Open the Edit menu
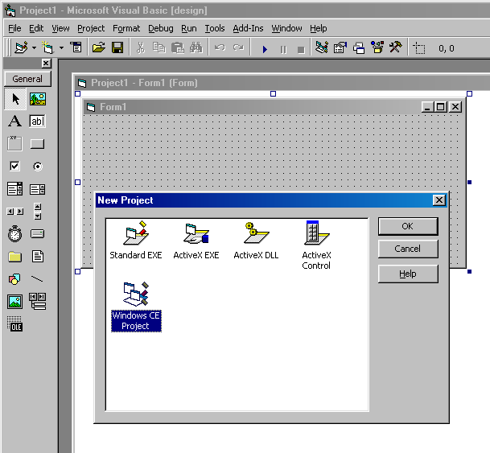This screenshot has height=453, width=490. coord(36,28)
